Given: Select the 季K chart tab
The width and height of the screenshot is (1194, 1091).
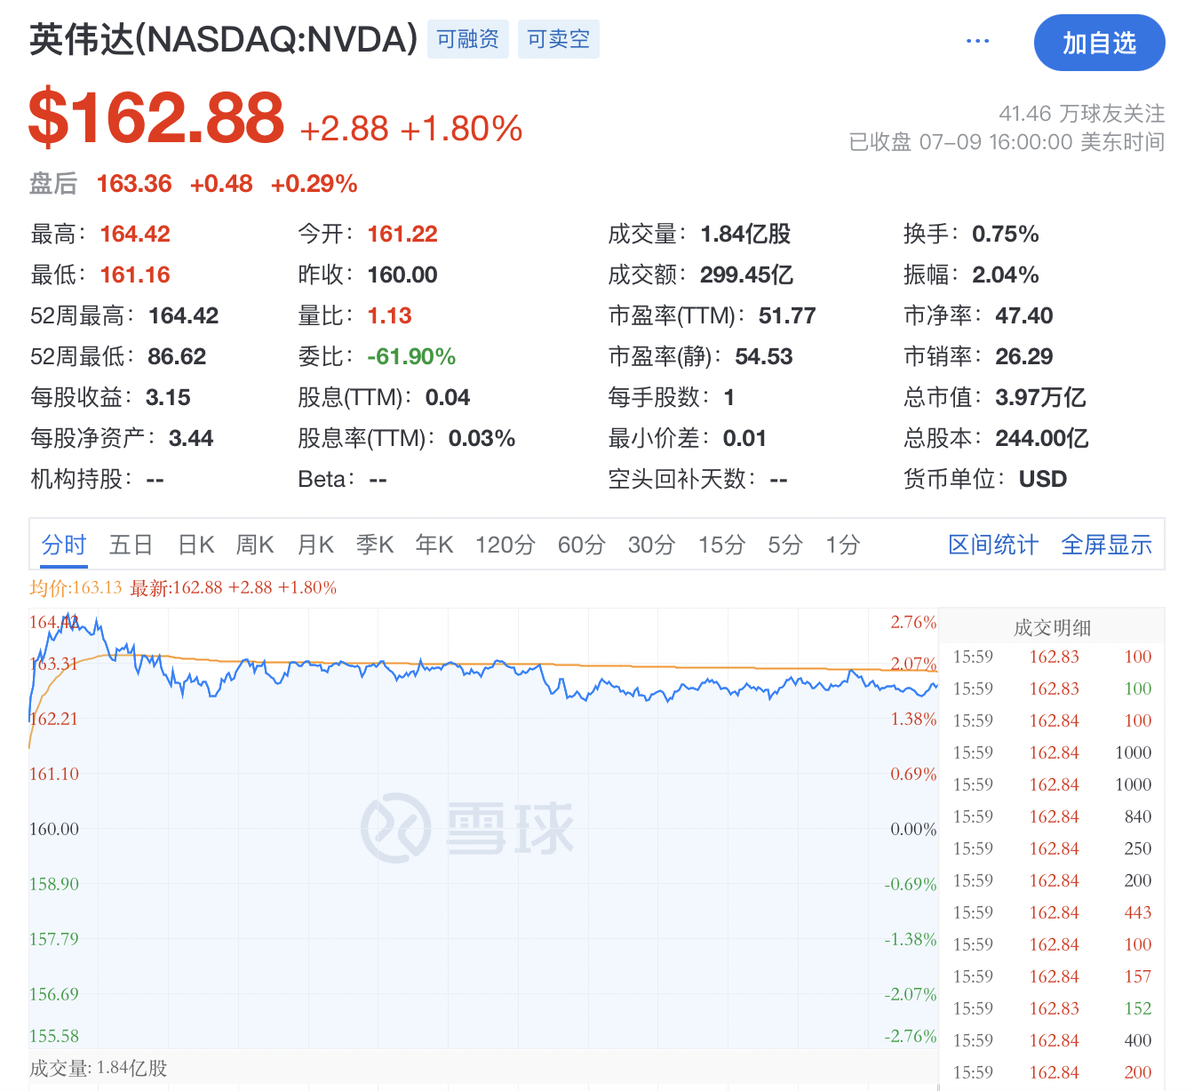Looking at the screenshot, I should pyautogui.click(x=375, y=545).
